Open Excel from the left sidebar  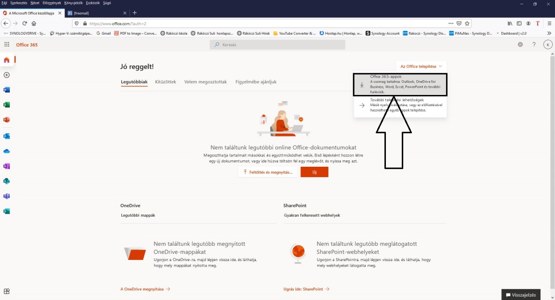click(x=7, y=105)
